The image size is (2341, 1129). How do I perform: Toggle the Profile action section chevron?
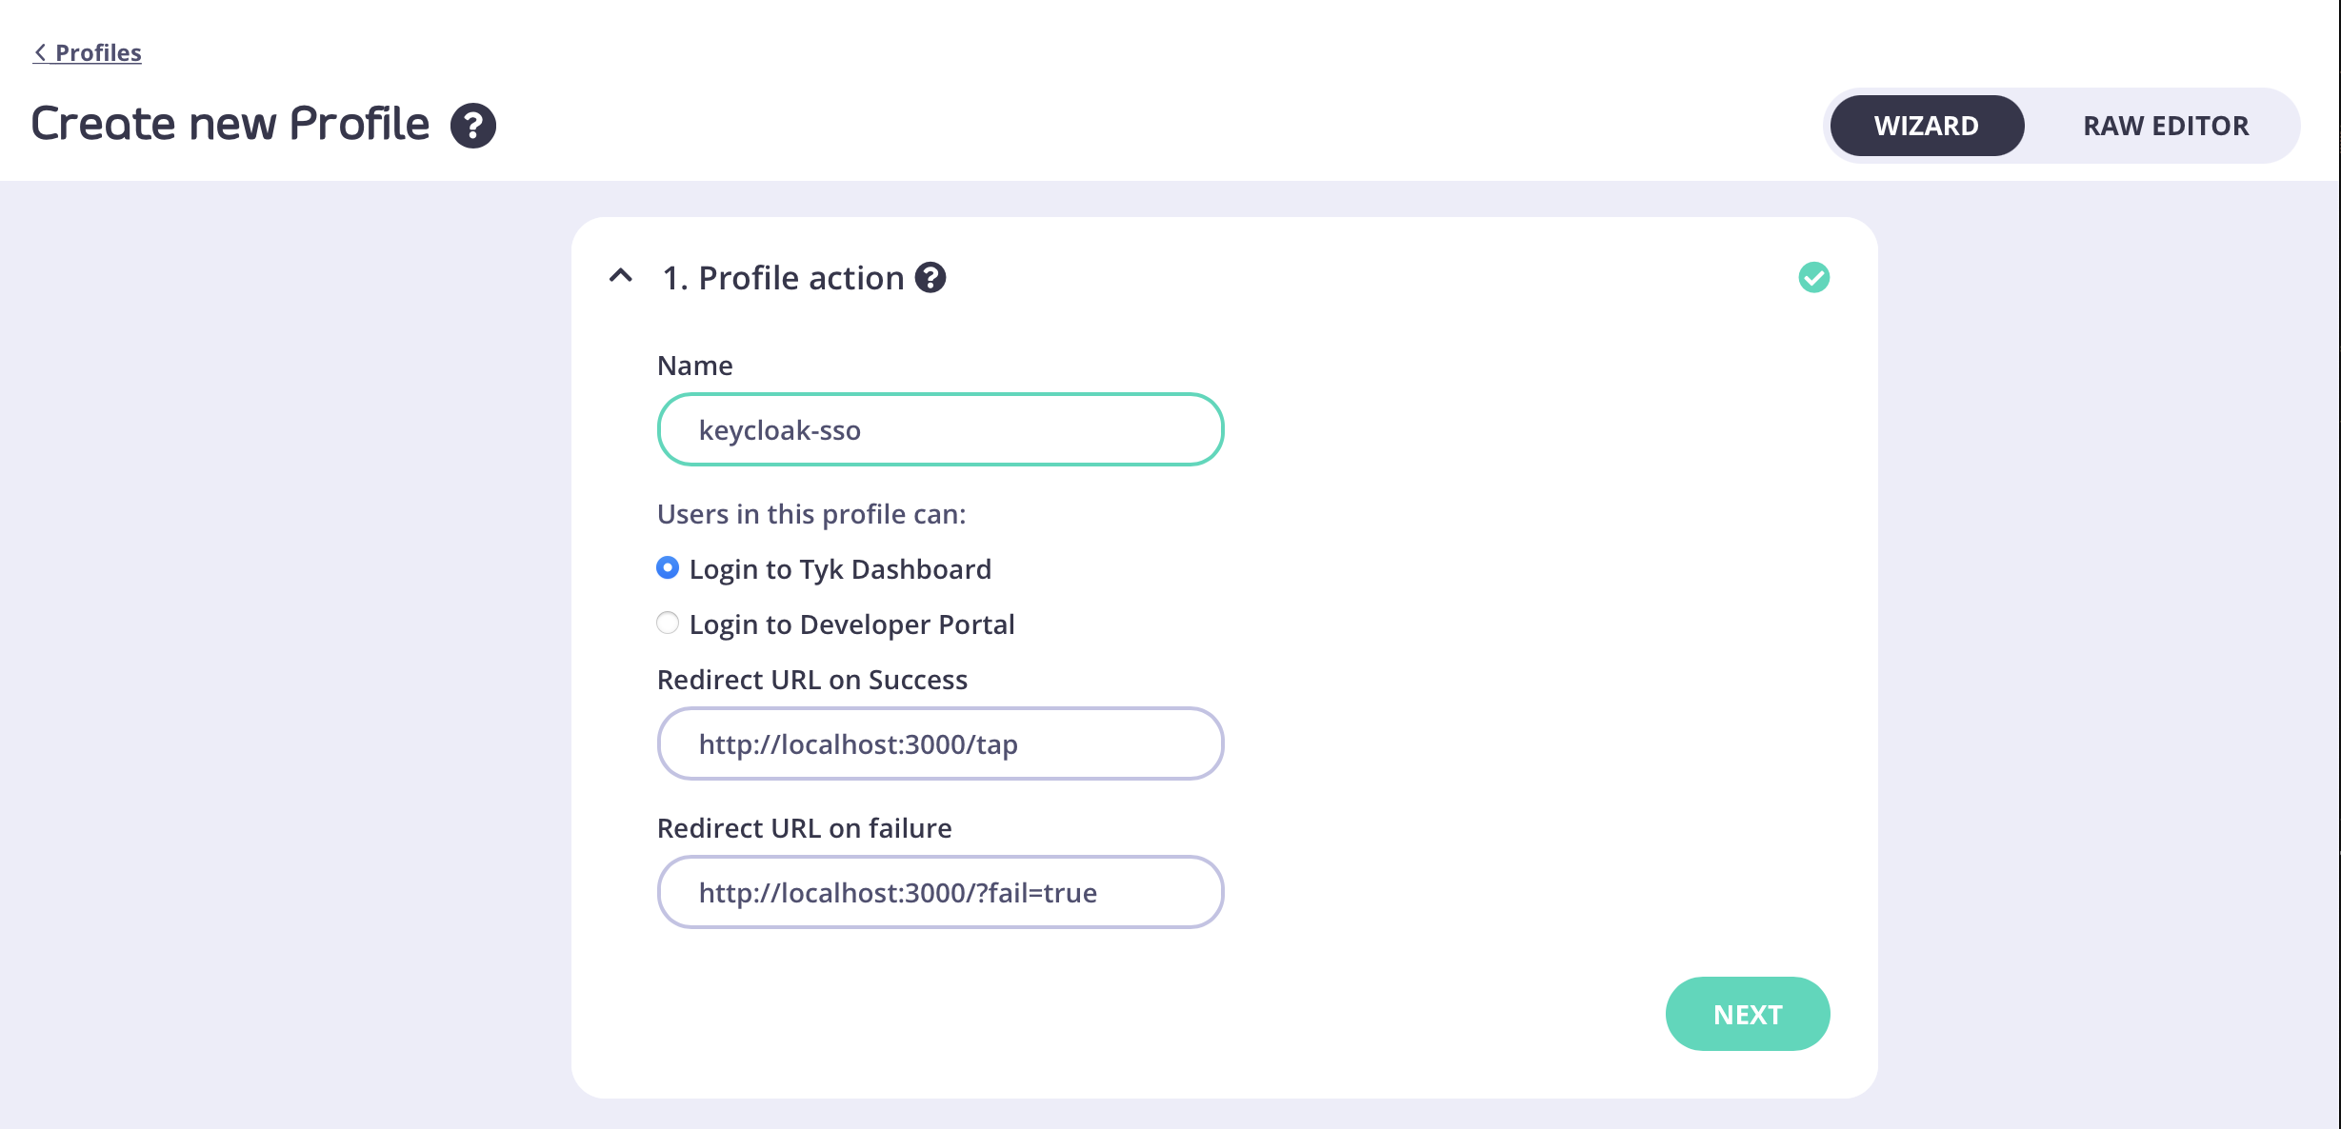pos(621,276)
